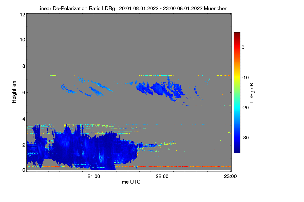Click the 'LDRg dB' colorbar label
The image size is (304, 202).
click(252, 93)
